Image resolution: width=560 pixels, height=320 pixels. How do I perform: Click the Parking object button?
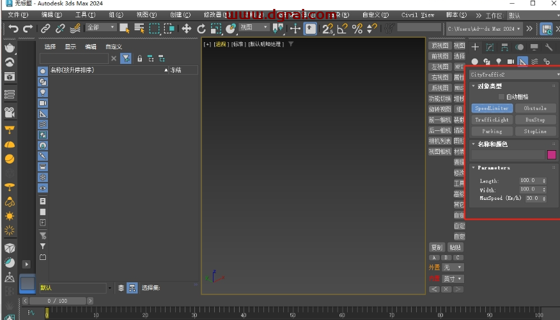pyautogui.click(x=492, y=132)
